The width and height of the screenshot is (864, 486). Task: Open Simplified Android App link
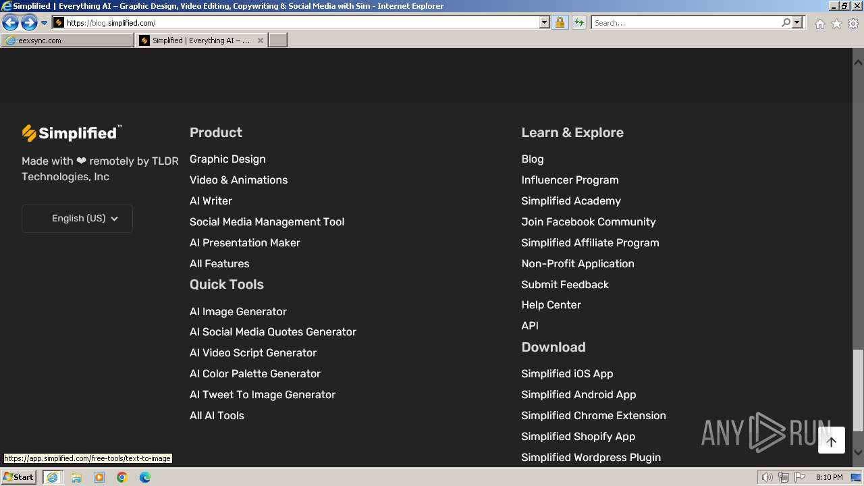(x=578, y=395)
